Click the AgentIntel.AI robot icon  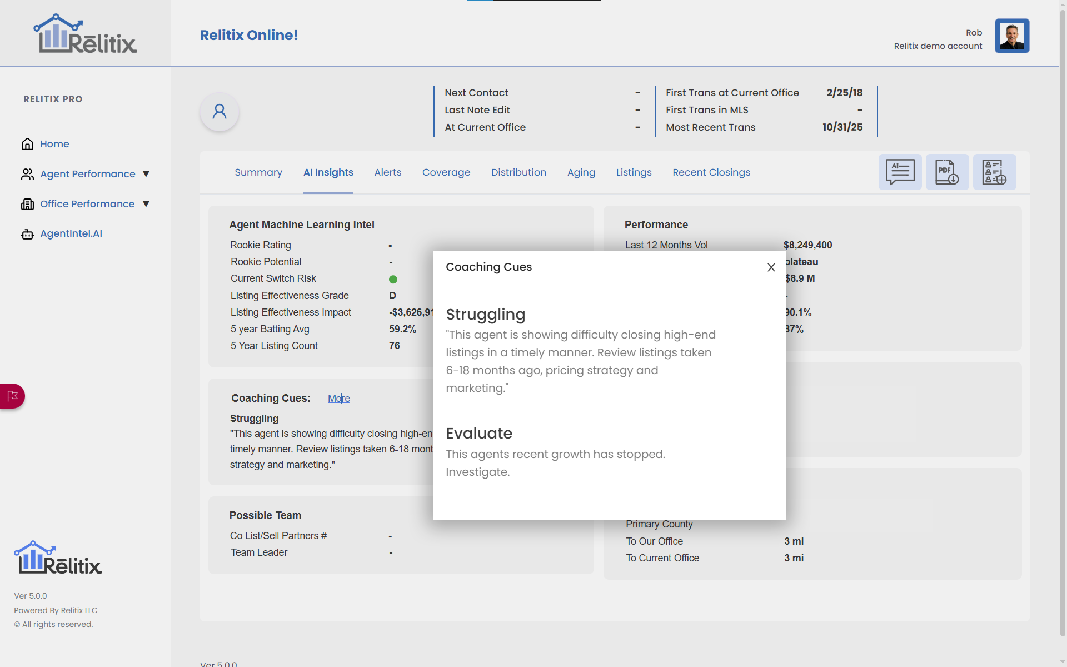point(27,234)
